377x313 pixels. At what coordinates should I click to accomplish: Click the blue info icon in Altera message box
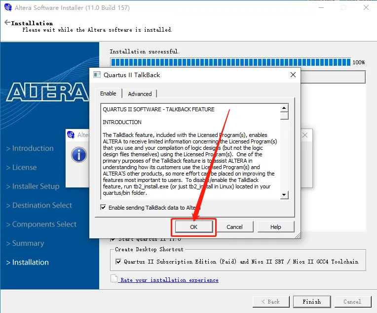pos(79,155)
